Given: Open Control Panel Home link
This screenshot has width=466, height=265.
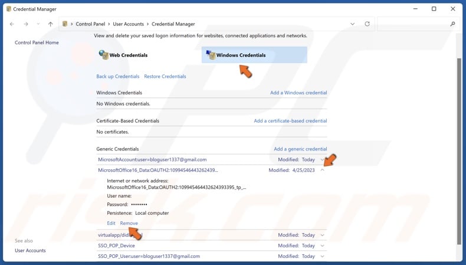Looking at the screenshot, I should 37,42.
